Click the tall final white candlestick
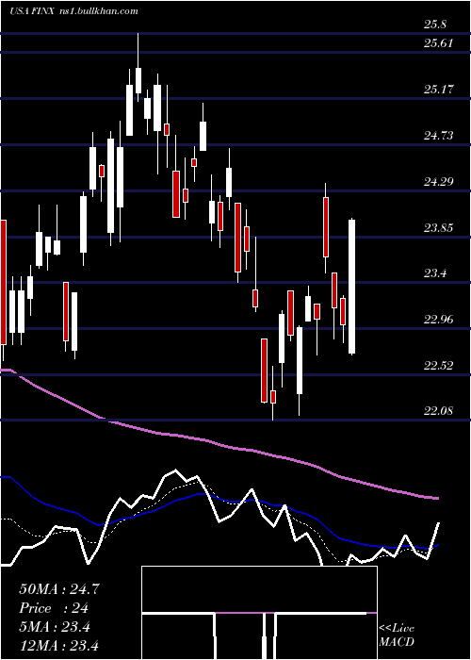 (x=352, y=287)
